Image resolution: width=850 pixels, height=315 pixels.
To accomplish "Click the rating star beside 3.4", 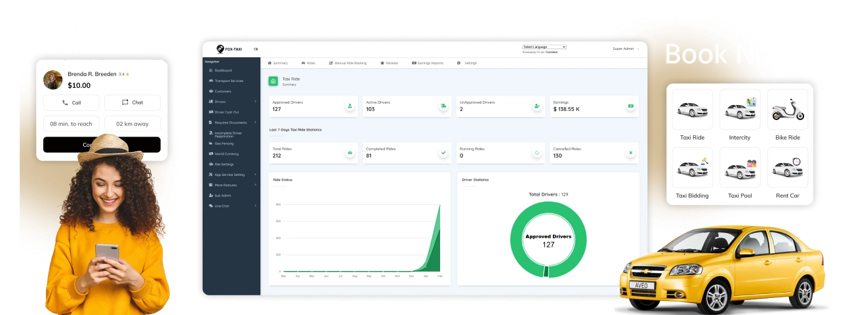I will pos(127,74).
